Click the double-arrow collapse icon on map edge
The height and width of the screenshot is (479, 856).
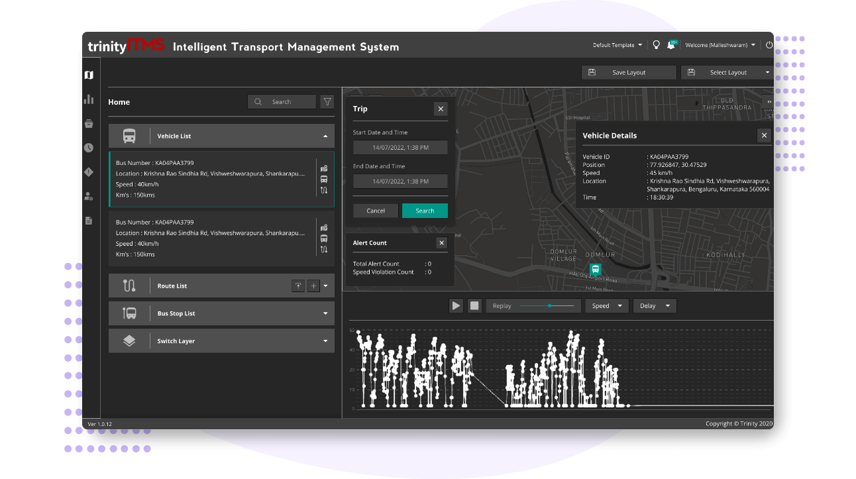click(769, 101)
